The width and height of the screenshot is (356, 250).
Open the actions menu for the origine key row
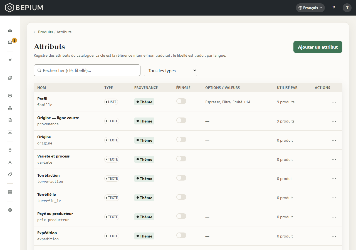(334, 140)
